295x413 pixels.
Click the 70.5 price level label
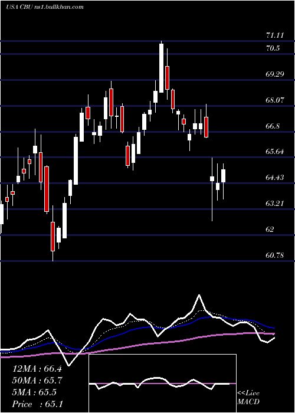[x=273, y=48]
